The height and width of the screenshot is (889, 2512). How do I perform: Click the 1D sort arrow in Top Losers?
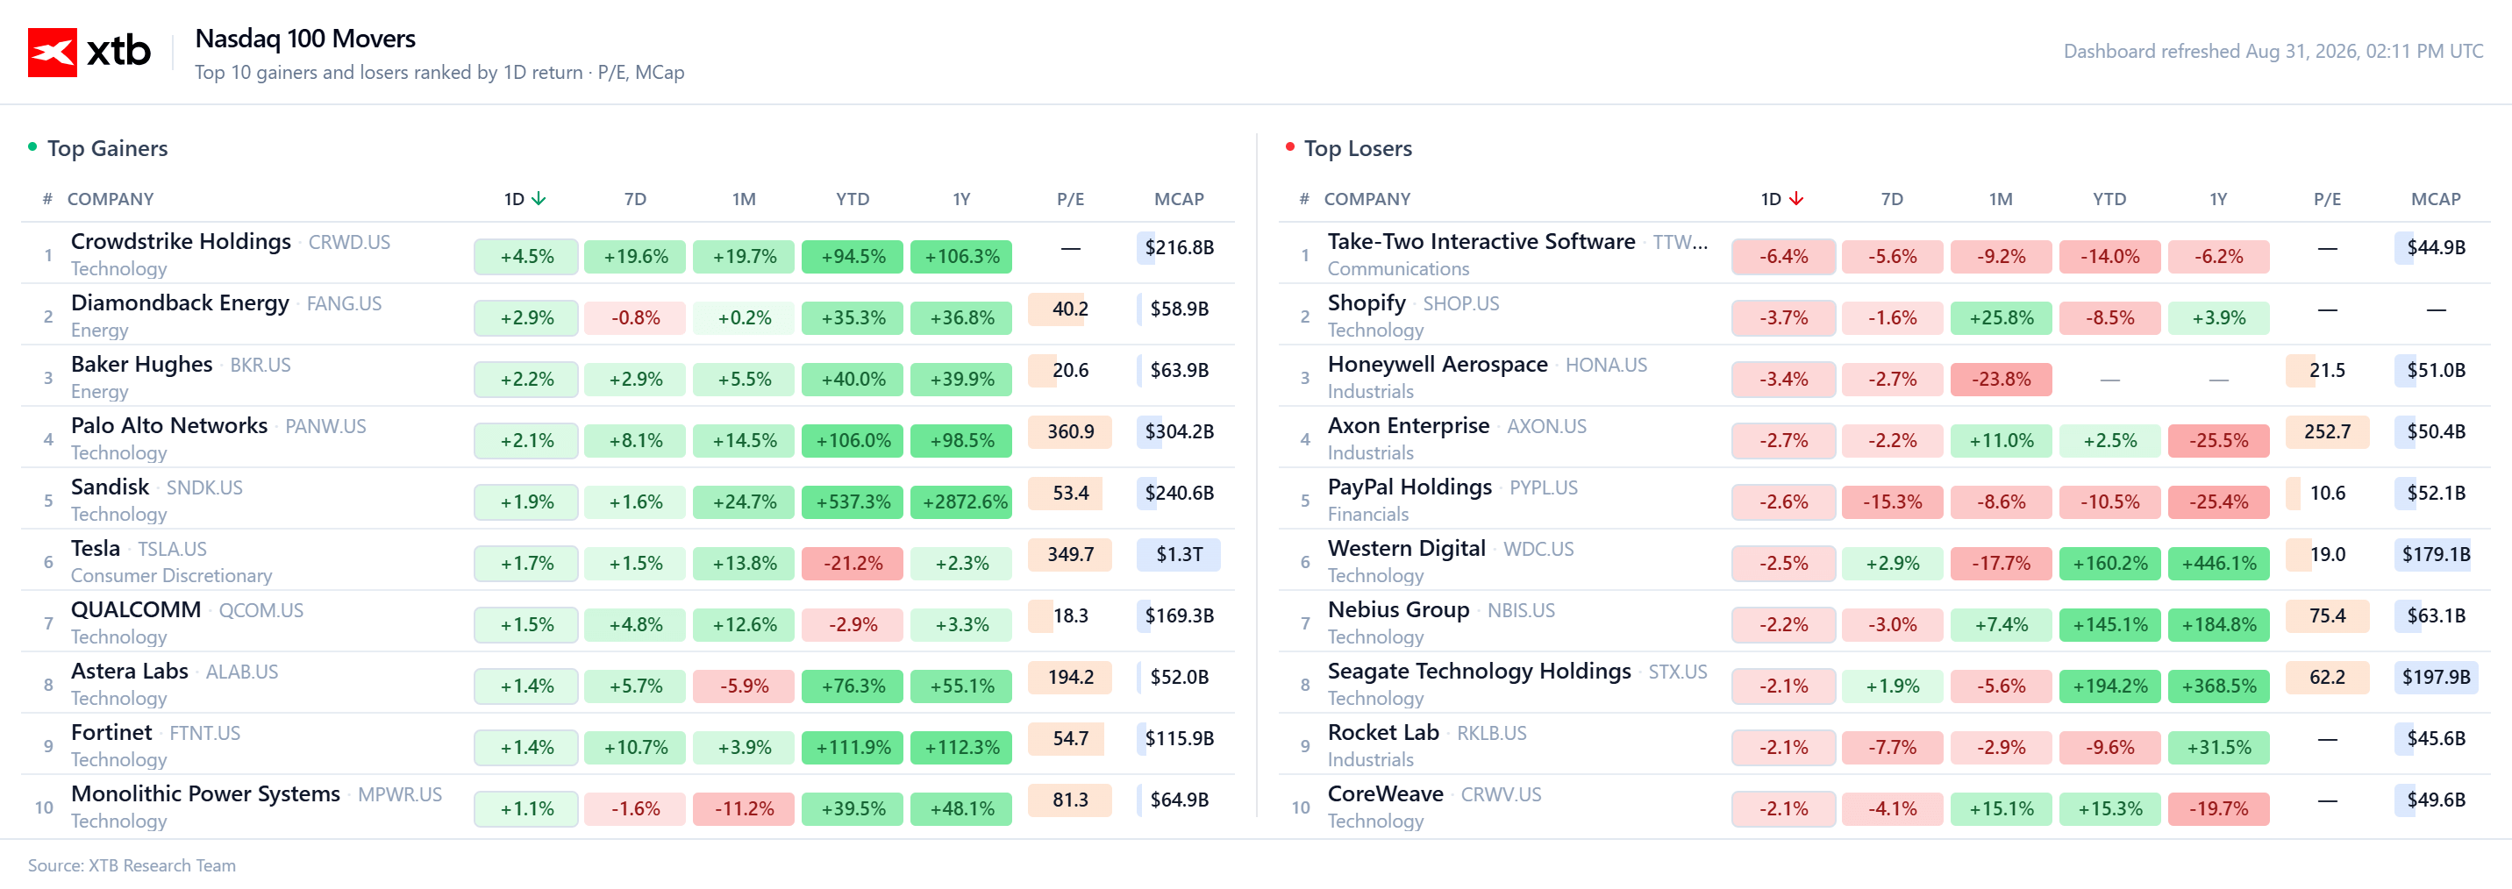pos(1795,199)
